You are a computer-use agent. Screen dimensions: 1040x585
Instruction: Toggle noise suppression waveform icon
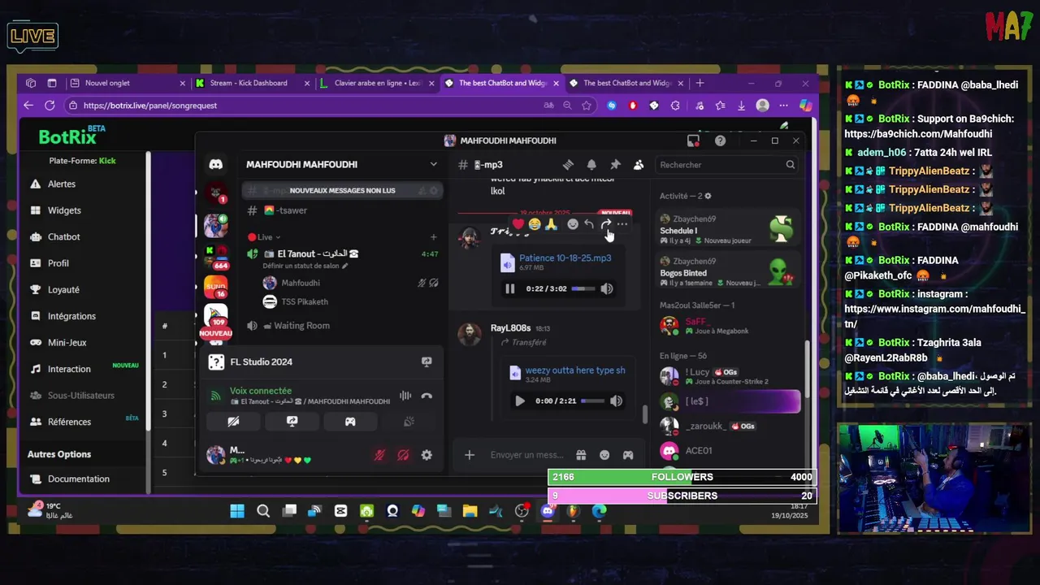pos(405,396)
